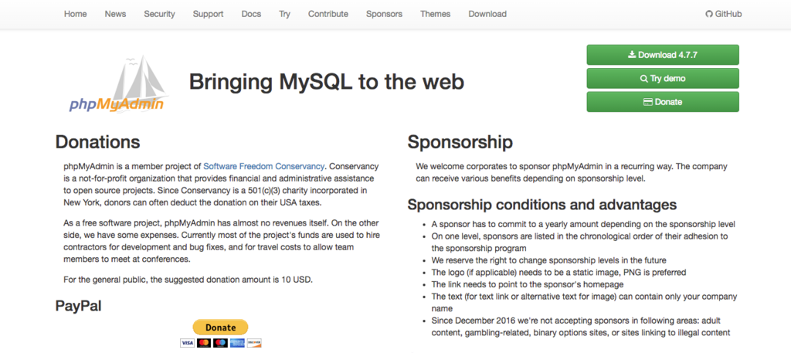Screen dimensions: 791x353
Task: Click the Discover card icon
Action: click(253, 343)
